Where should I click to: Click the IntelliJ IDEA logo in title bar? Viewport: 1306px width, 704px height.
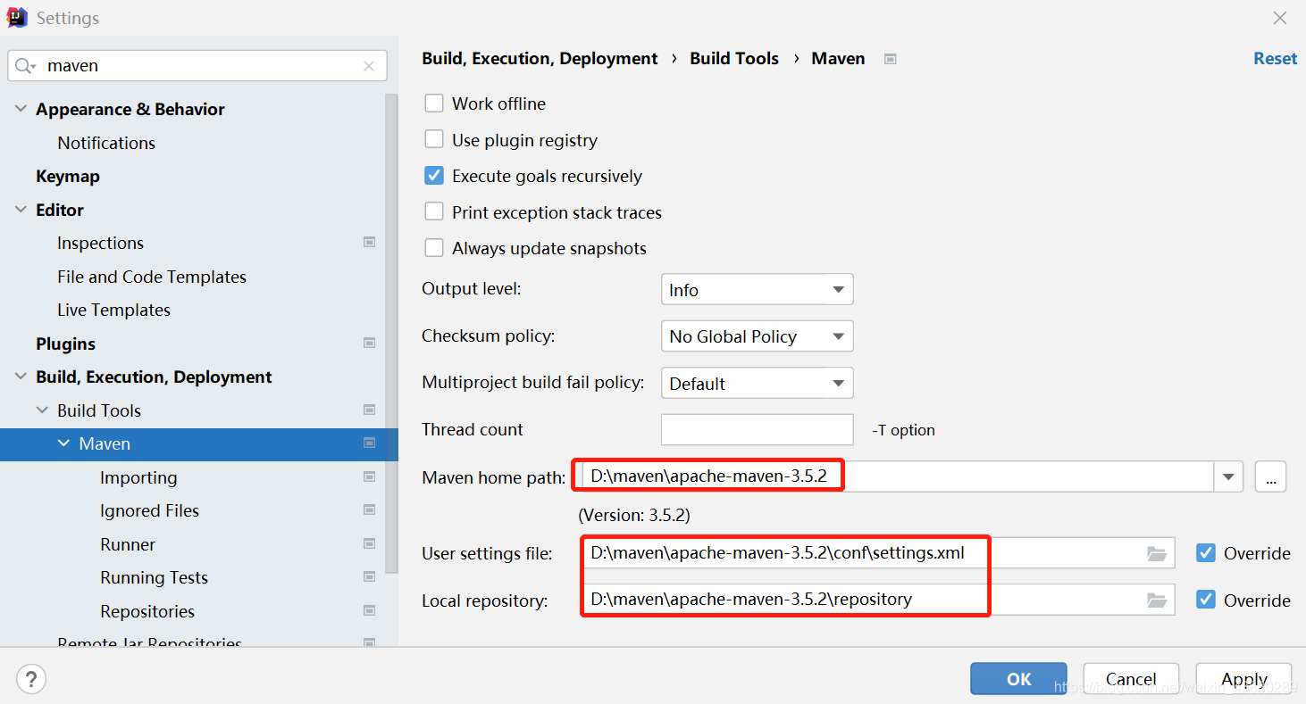click(x=17, y=17)
